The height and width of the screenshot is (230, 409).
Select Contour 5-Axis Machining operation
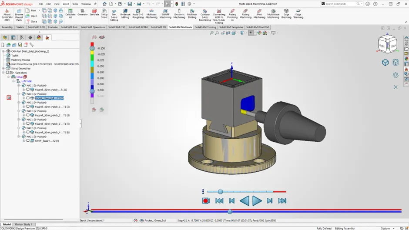coord(205,15)
